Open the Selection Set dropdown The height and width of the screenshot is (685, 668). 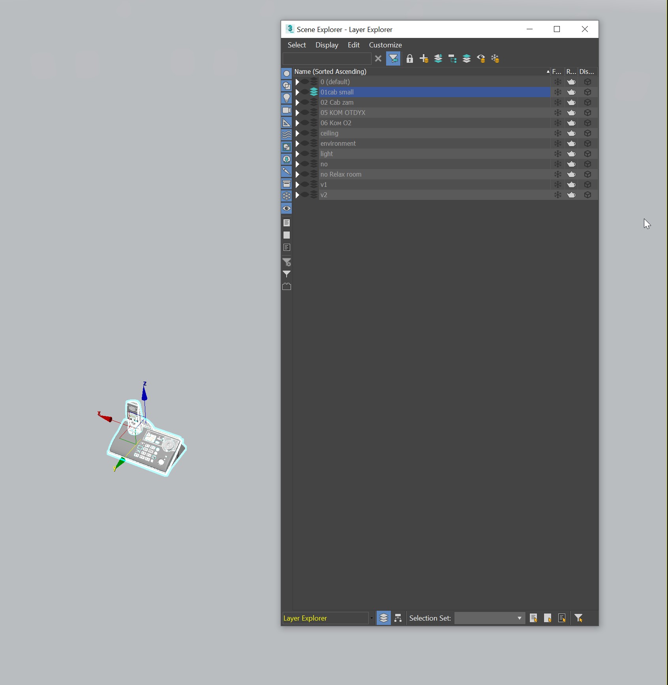[490, 618]
